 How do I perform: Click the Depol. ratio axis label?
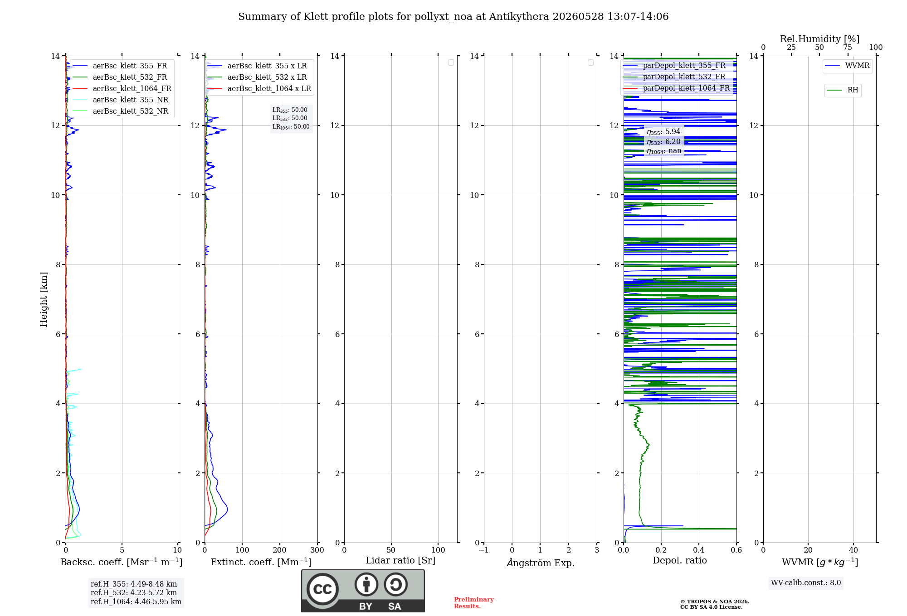pos(680,561)
